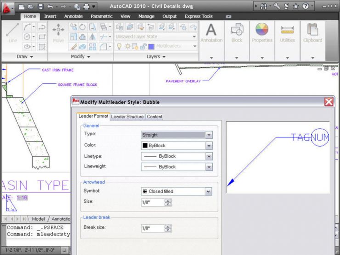Click the Help question mark icon

[x=306, y=6]
